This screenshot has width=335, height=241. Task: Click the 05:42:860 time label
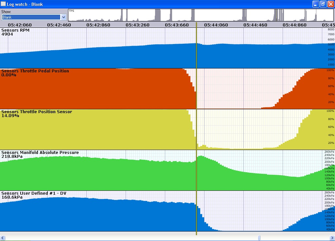(98, 25)
